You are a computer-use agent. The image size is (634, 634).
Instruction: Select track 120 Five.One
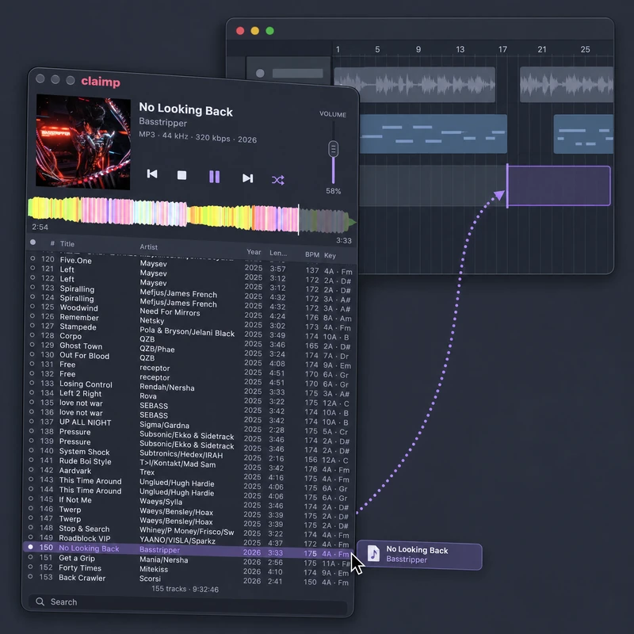click(x=190, y=265)
